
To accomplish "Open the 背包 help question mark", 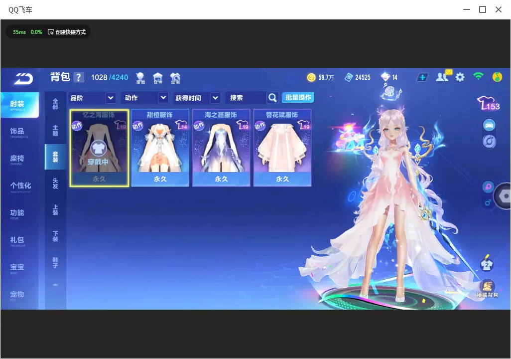I will (x=79, y=77).
